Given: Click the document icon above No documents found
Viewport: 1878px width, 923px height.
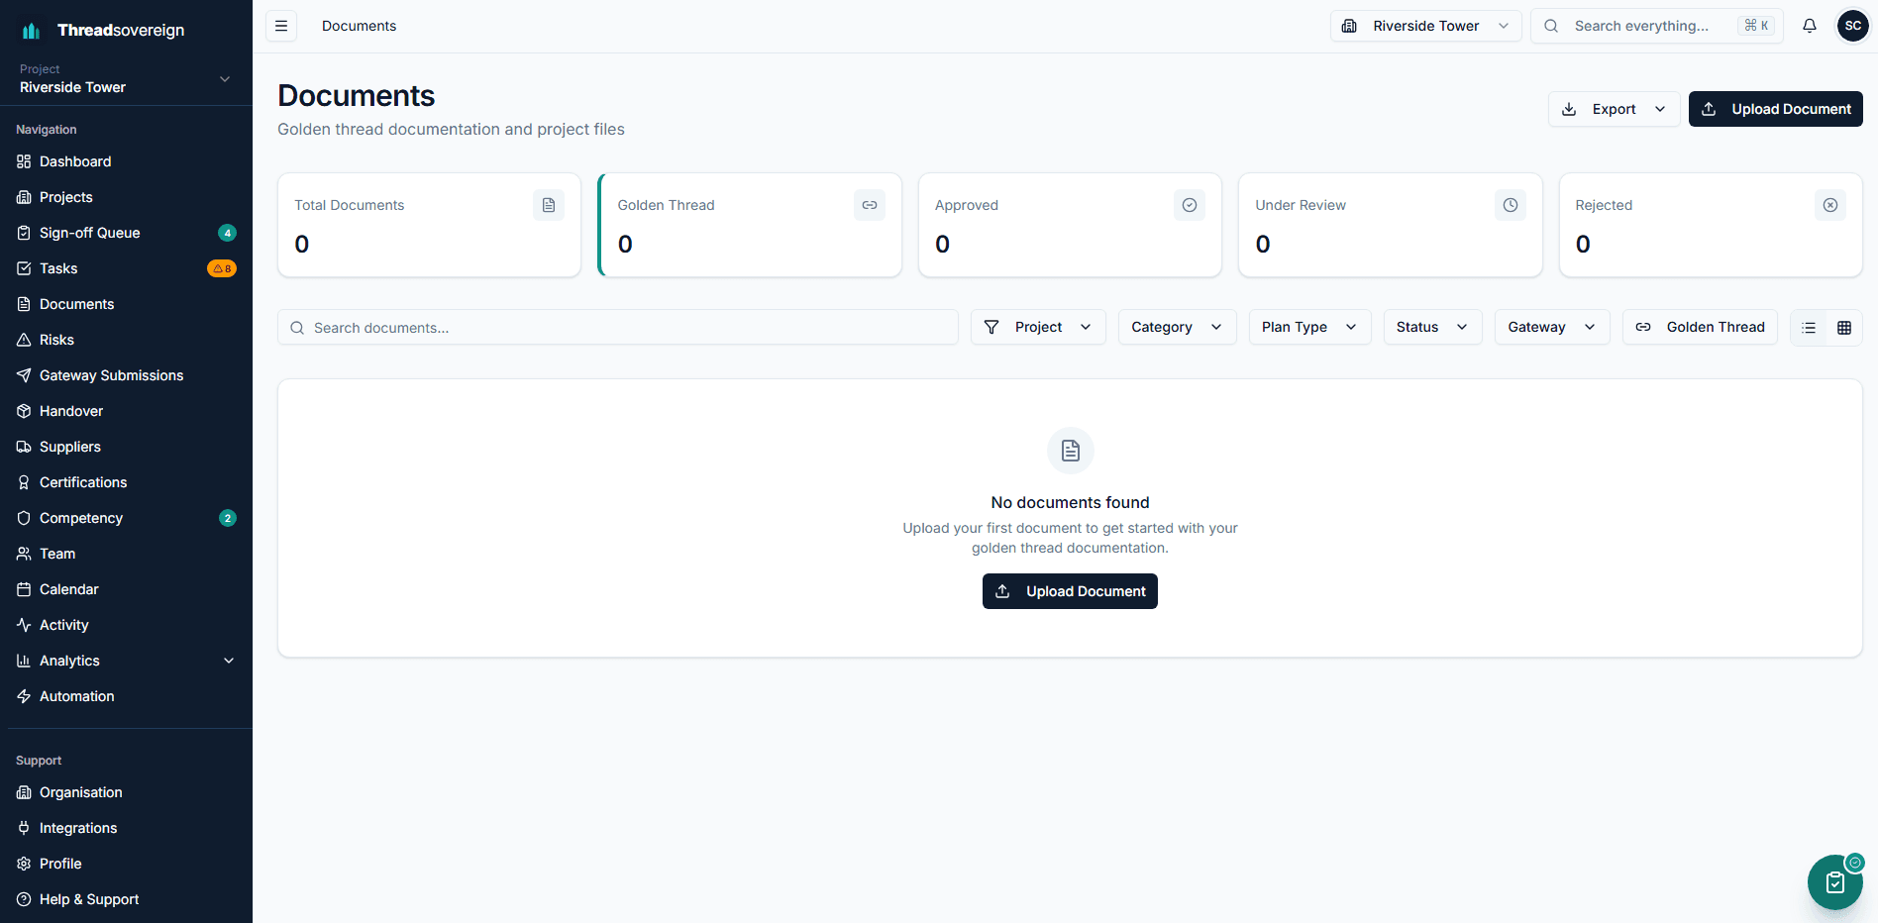Looking at the screenshot, I should click(x=1071, y=451).
